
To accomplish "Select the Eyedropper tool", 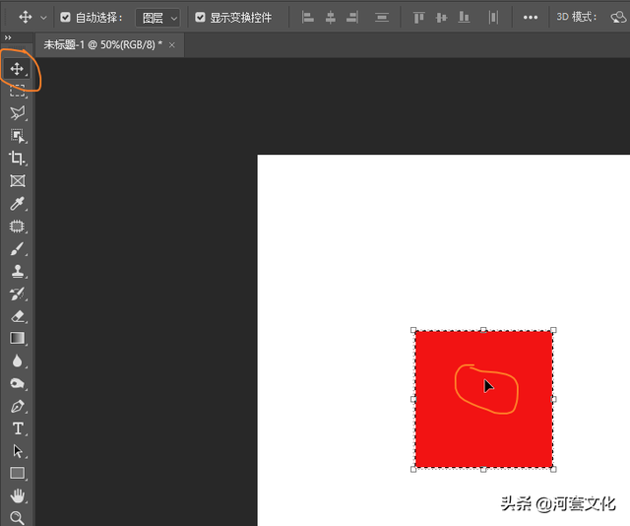I will pos(18,204).
